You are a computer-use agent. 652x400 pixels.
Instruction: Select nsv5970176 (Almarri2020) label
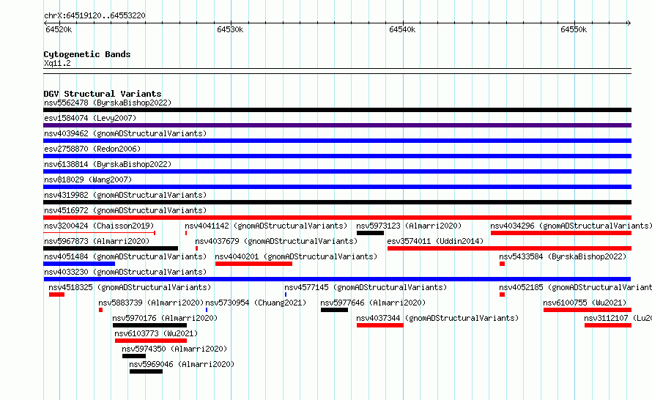[165, 318]
